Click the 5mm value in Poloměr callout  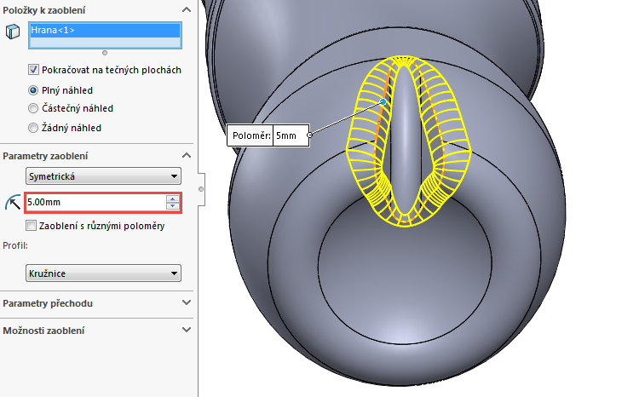click(x=286, y=135)
